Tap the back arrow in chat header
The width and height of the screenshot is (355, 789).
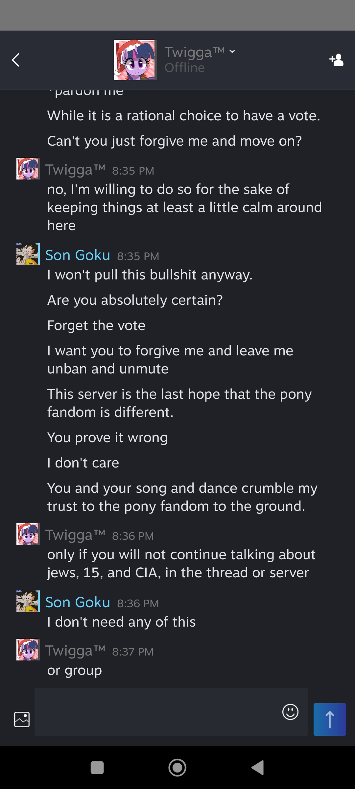[15, 60]
